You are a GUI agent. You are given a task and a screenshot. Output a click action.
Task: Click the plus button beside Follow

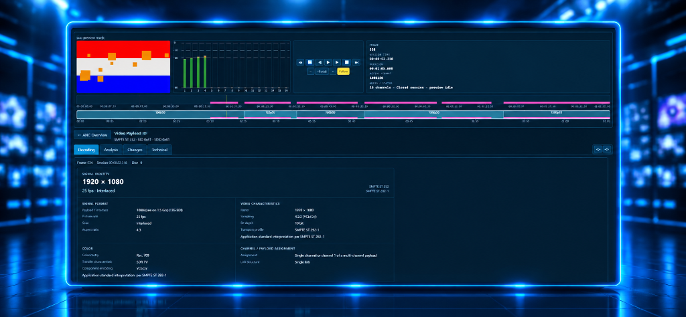[333, 71]
